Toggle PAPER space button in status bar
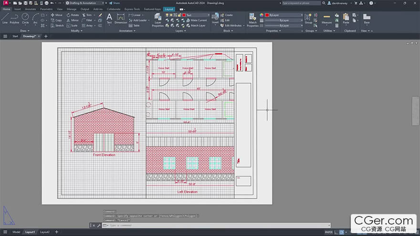 pos(329,232)
